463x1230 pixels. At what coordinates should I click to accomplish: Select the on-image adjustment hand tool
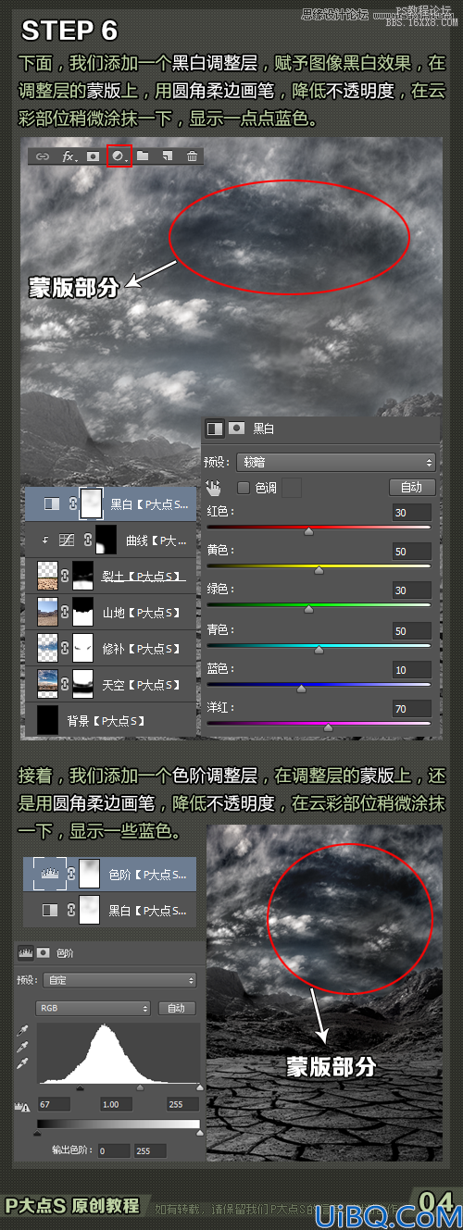tap(214, 487)
